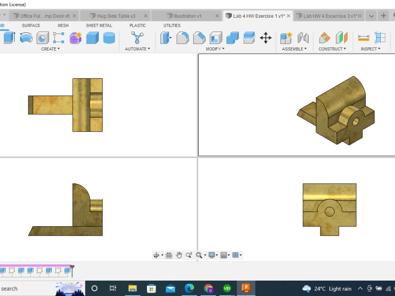395x296 pixels.
Task: Switch to the SURFACE tab
Action: (31, 25)
